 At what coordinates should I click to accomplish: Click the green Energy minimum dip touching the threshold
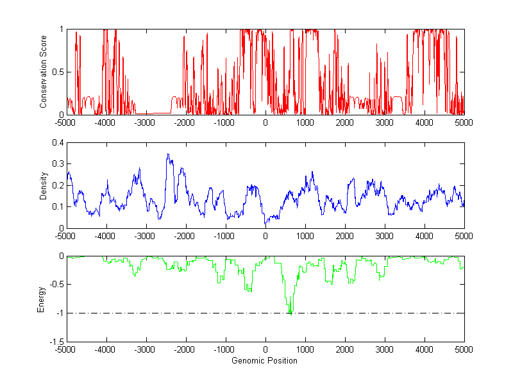pyautogui.click(x=290, y=312)
